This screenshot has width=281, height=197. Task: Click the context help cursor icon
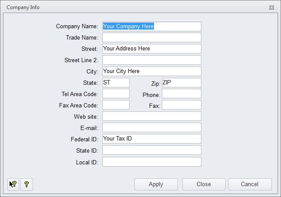tap(13, 184)
